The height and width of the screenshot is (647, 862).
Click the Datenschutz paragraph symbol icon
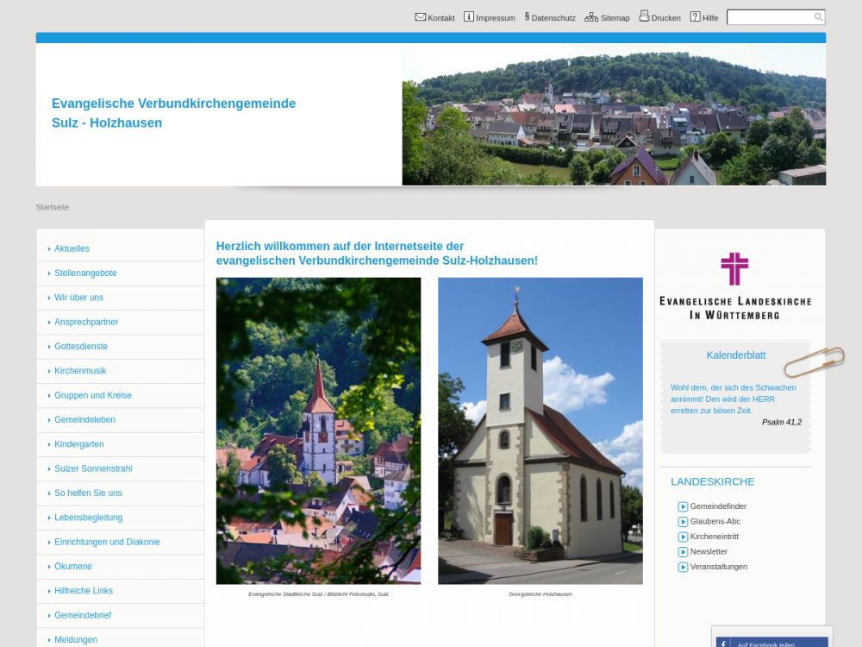coord(527,16)
